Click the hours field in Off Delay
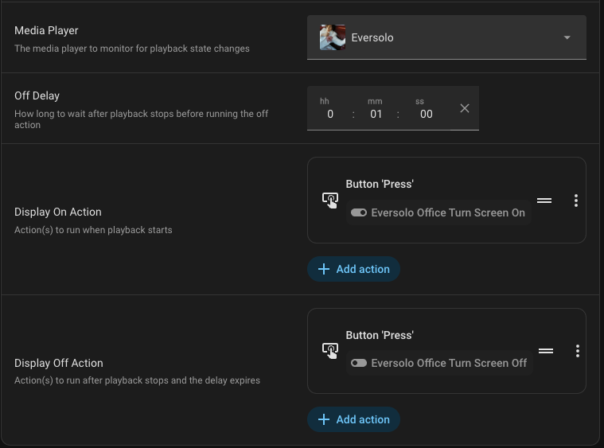The image size is (604, 448). (329, 114)
